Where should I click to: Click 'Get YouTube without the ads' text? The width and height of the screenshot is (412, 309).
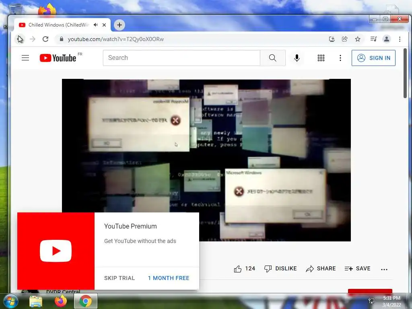click(x=140, y=241)
